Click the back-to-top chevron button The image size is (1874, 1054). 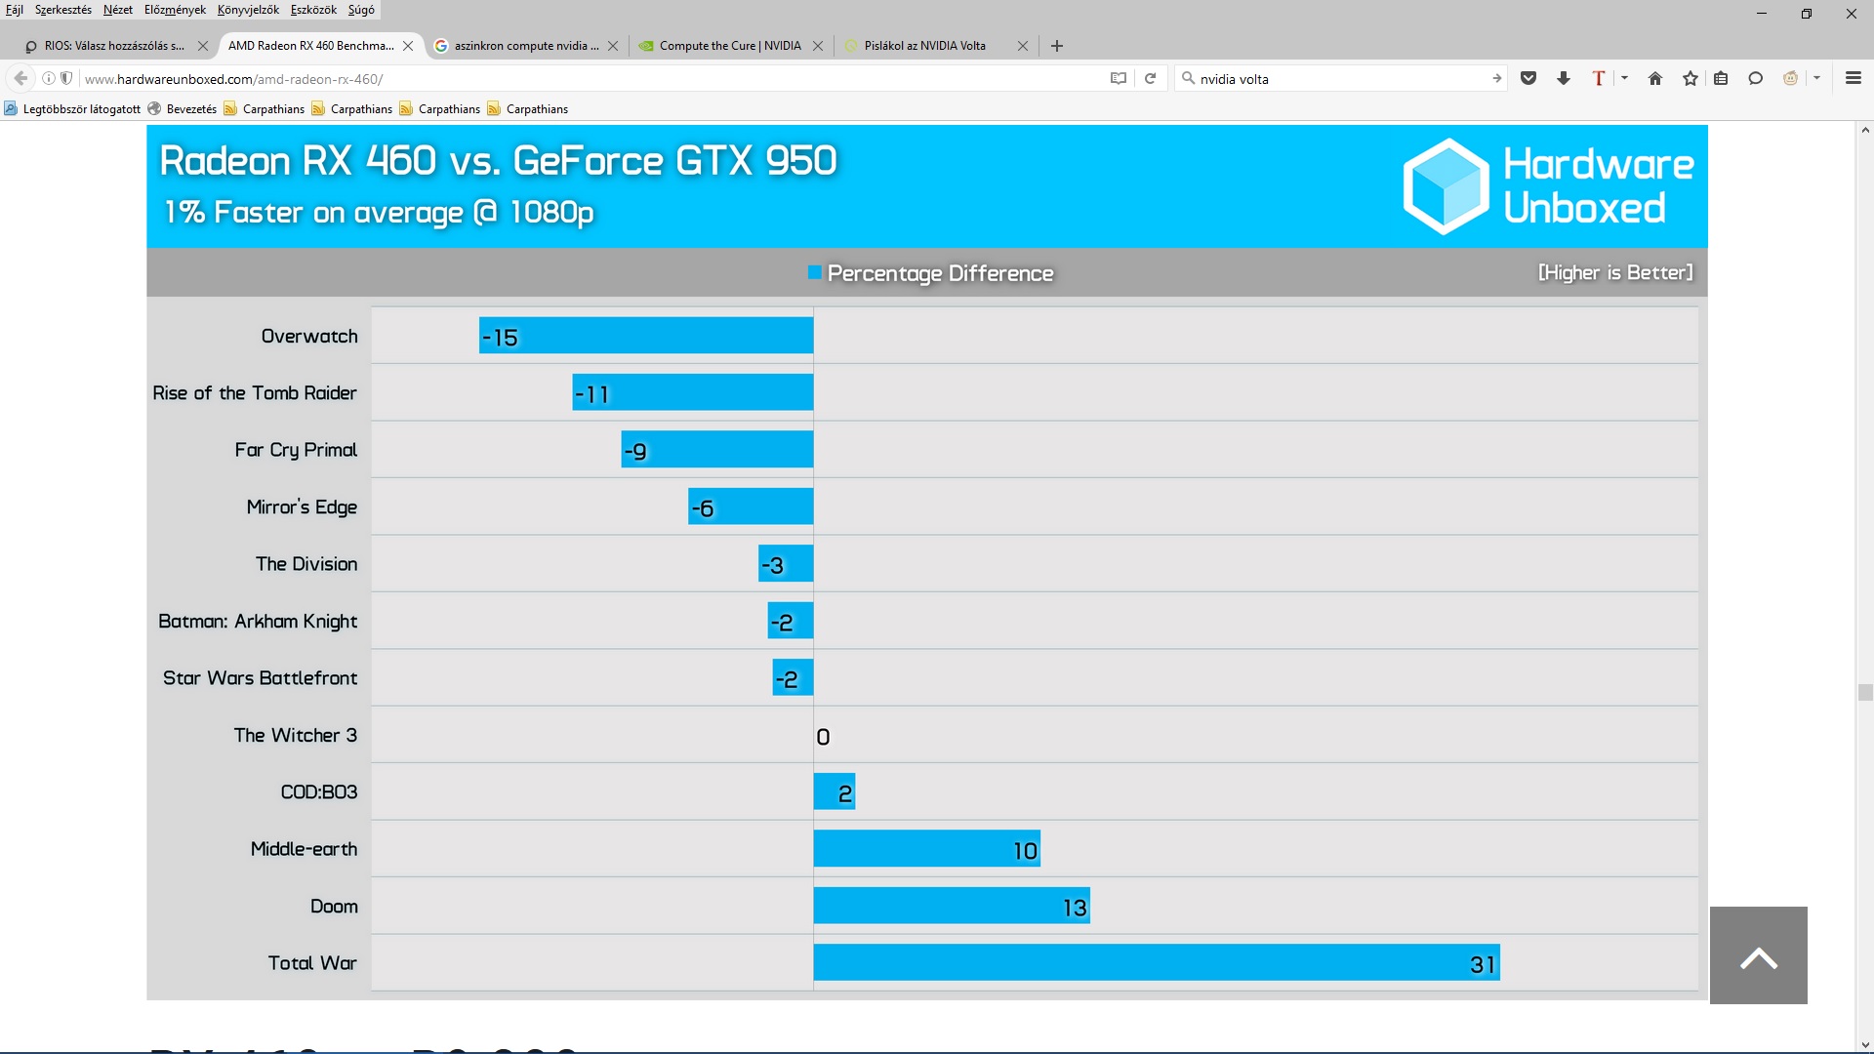[x=1759, y=955]
